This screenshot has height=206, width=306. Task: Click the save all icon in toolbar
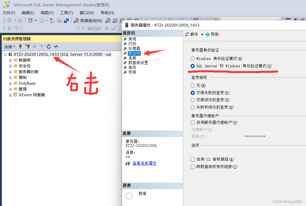(66, 20)
